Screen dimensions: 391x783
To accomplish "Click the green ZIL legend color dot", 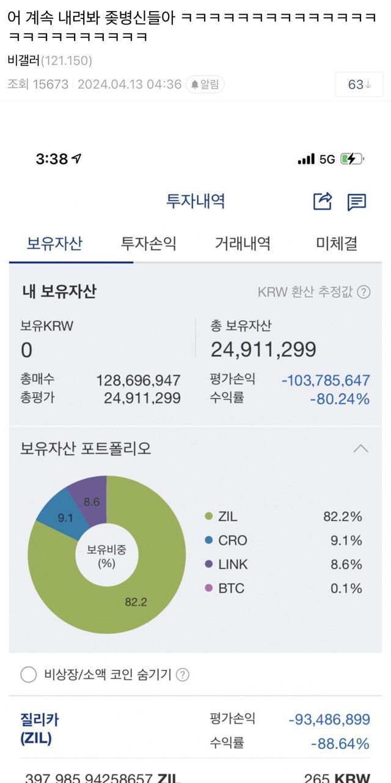I will 208,517.
